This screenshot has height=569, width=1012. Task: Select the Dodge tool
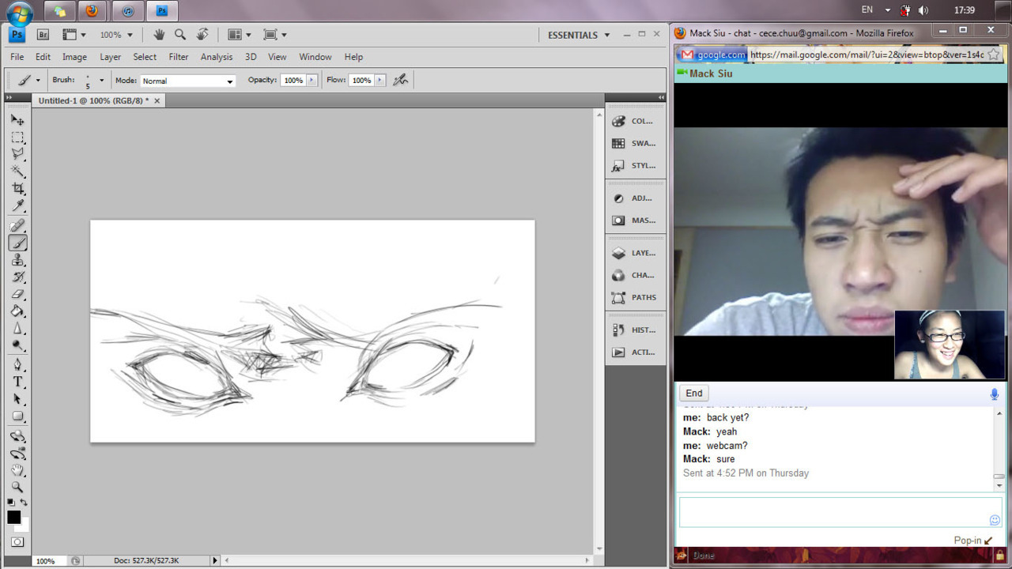[17, 345]
